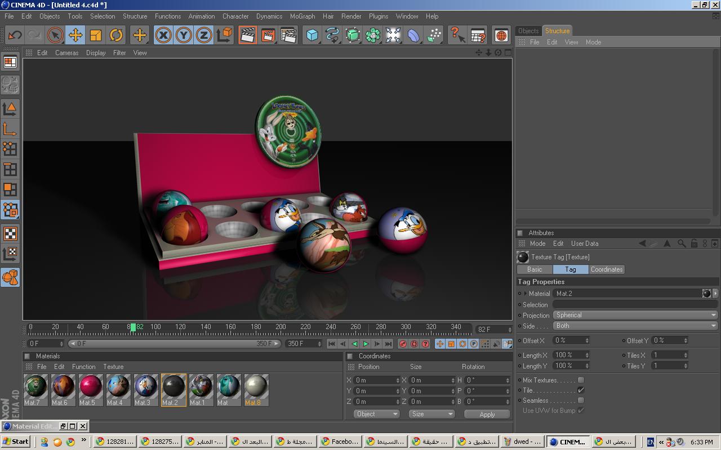Toggle Z axis lock
This screenshot has height=450, width=721.
click(204, 35)
